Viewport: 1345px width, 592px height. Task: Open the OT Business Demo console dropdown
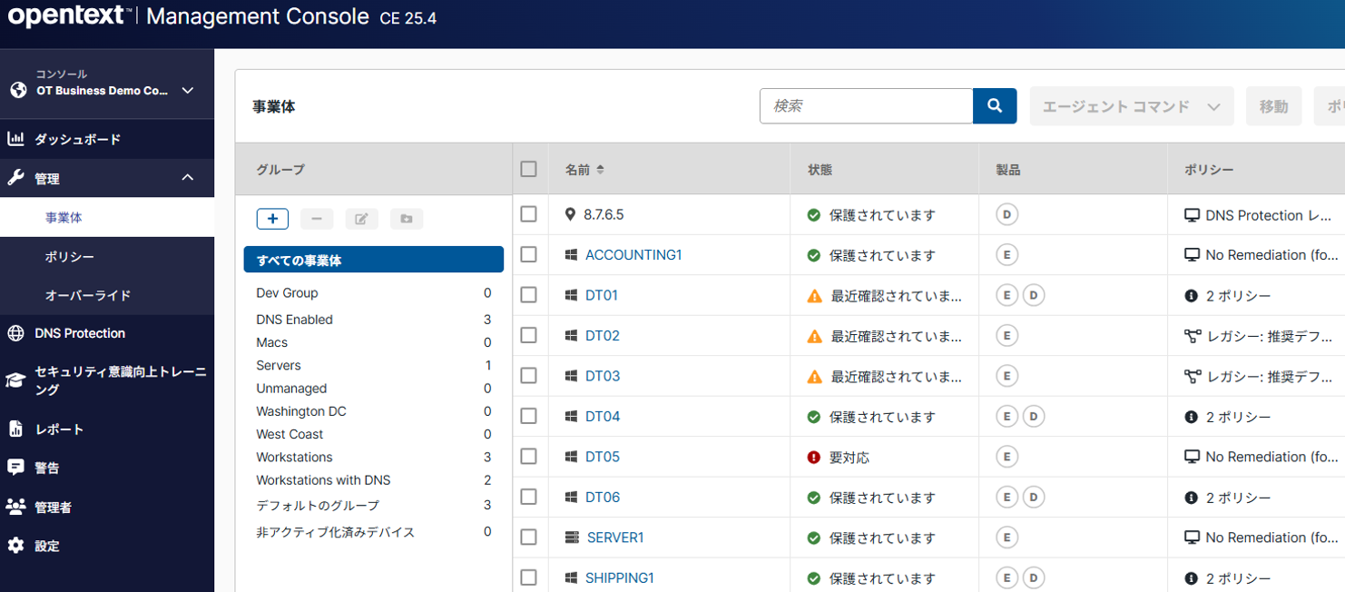(187, 91)
